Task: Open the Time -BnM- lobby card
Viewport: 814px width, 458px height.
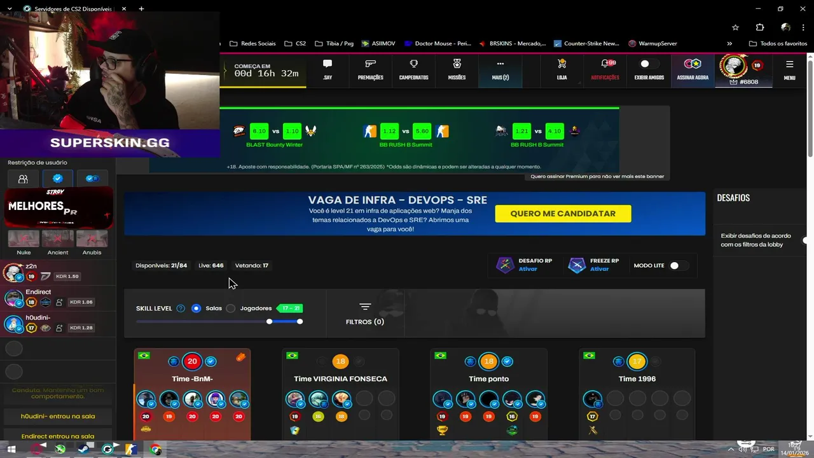Action: [x=192, y=394]
